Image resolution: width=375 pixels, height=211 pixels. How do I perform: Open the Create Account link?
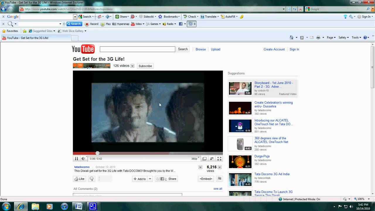274,49
